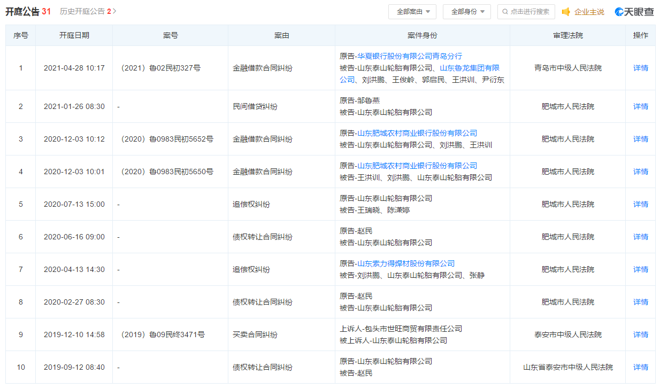Open 山东肥城农村商业银行 link in case 5652 row

tap(417, 133)
